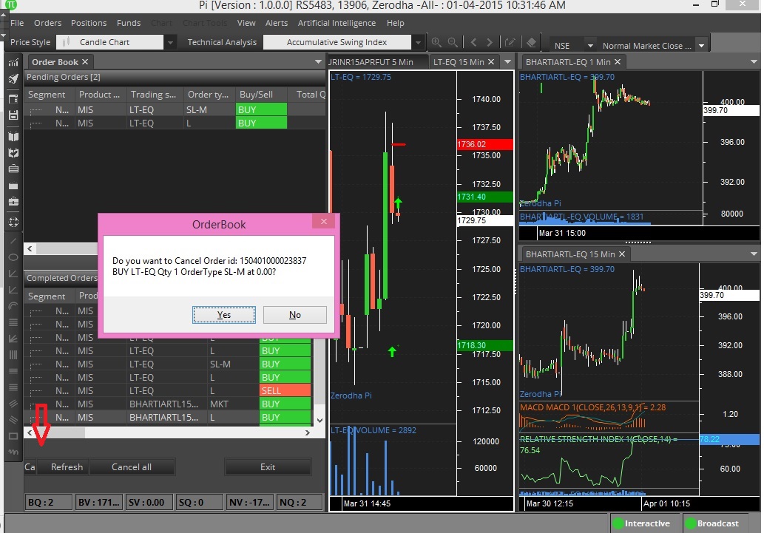The width and height of the screenshot is (764, 533).
Task: Click the chart navigate left arrow
Action: click(473, 42)
